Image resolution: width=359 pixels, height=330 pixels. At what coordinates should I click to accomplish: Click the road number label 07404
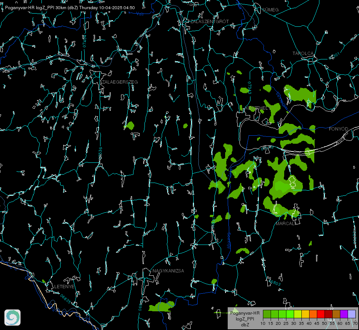85,41
